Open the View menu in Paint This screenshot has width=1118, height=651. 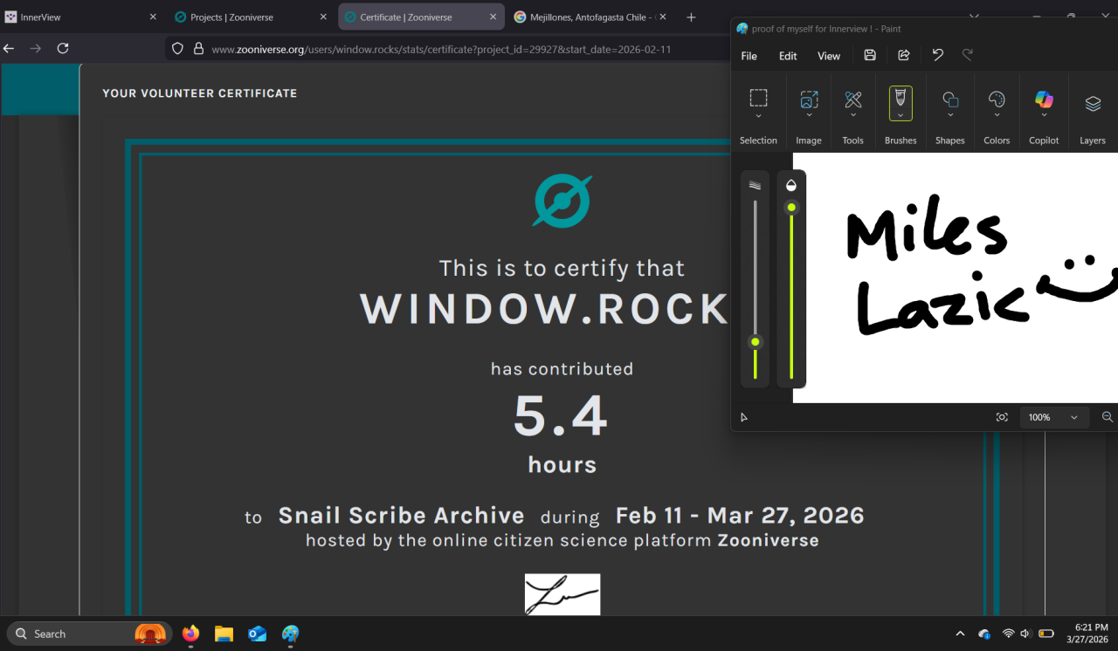point(828,56)
